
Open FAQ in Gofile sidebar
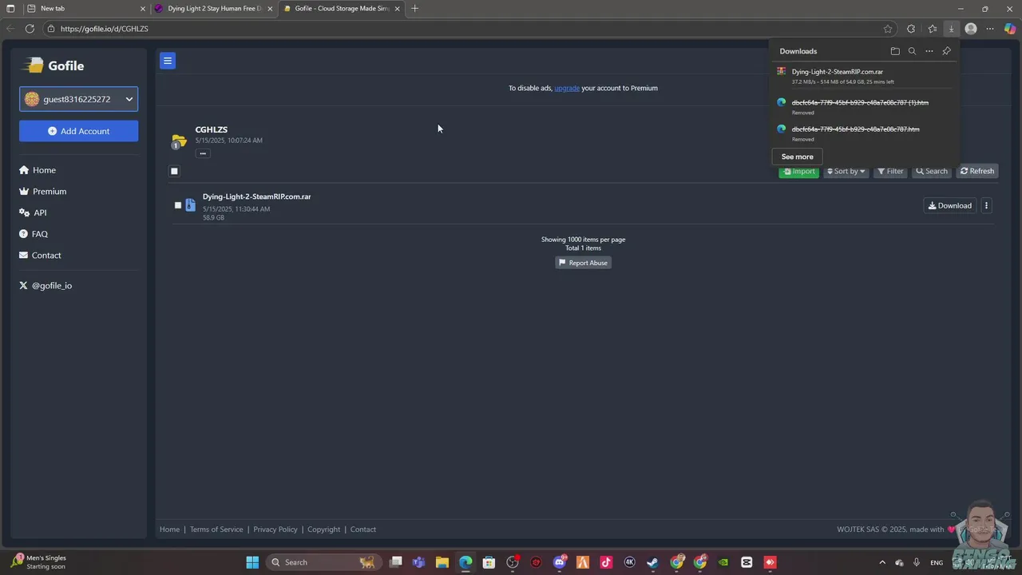[34, 234]
